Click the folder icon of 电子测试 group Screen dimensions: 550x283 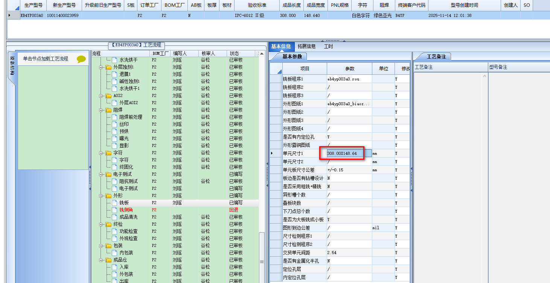[108, 174]
